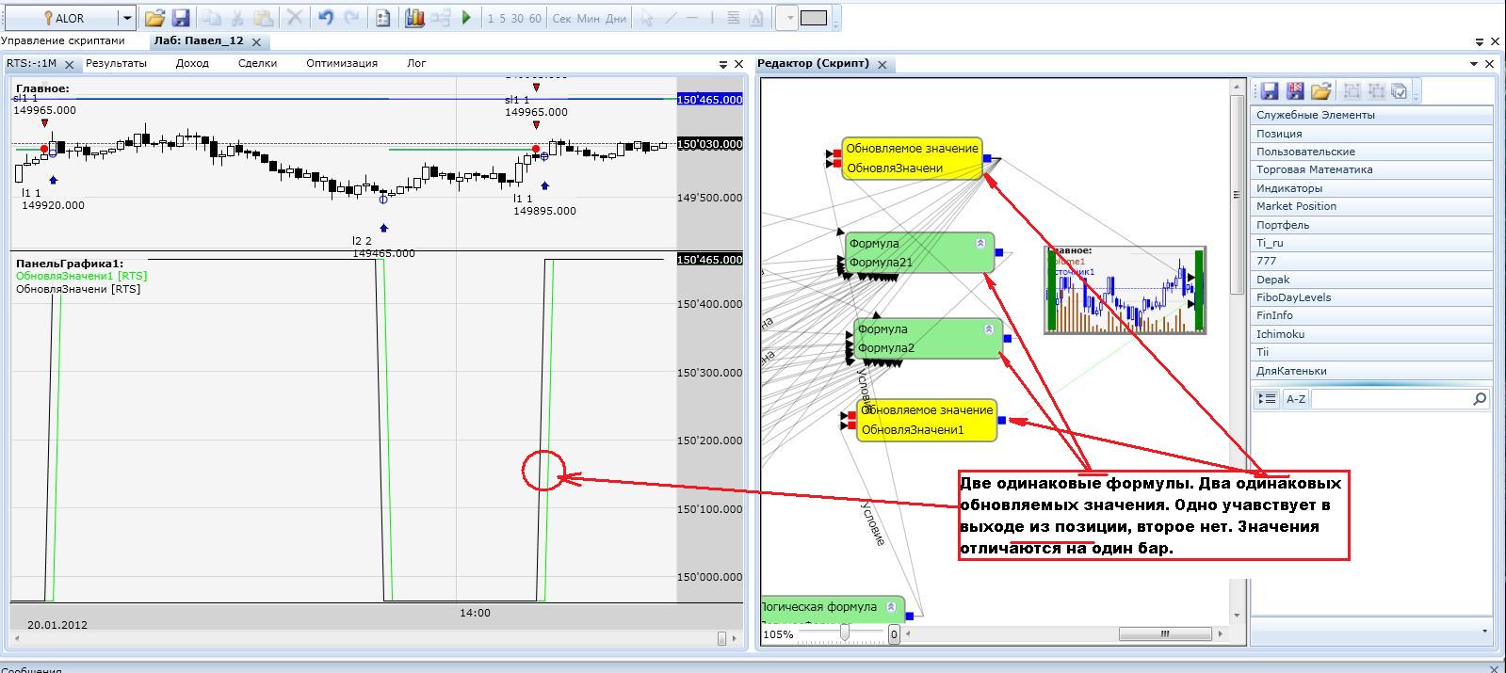
Task: Select the Сек timeframe unit
Action: [561, 18]
